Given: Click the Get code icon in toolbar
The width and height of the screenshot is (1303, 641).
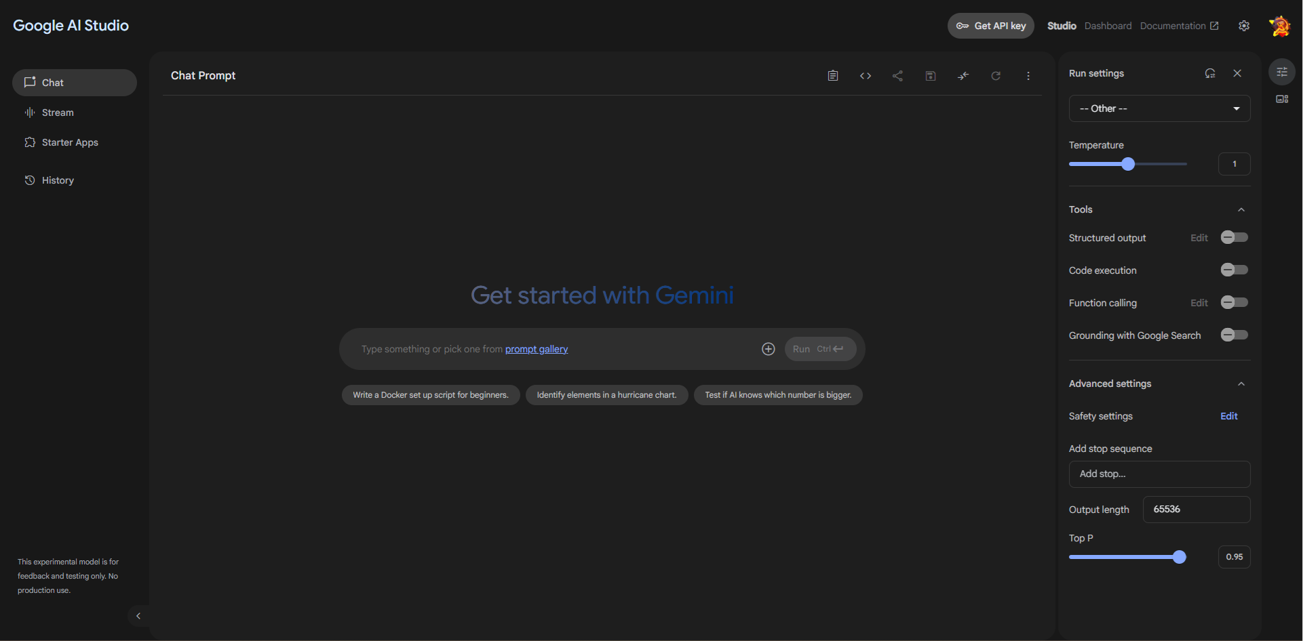Looking at the screenshot, I should pyautogui.click(x=865, y=76).
